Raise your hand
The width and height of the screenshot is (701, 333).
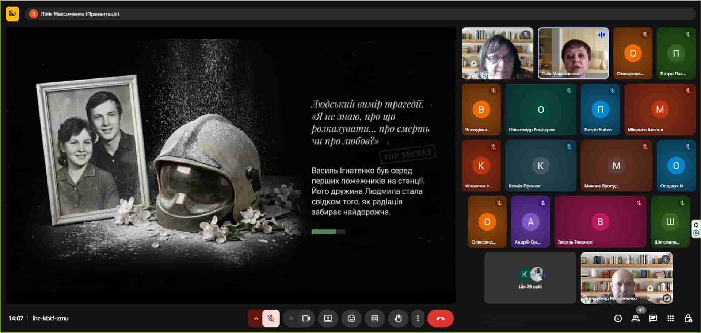tap(398, 318)
